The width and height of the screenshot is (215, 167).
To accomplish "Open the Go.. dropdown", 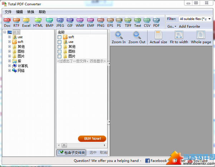I will (x=172, y=26).
